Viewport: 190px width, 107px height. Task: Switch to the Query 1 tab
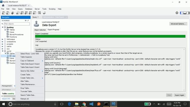(x=36, y=17)
